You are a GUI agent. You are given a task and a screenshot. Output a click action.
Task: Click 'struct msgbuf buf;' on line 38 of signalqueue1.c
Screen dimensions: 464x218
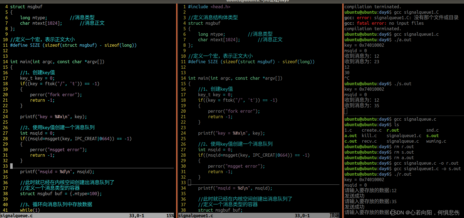220,210
